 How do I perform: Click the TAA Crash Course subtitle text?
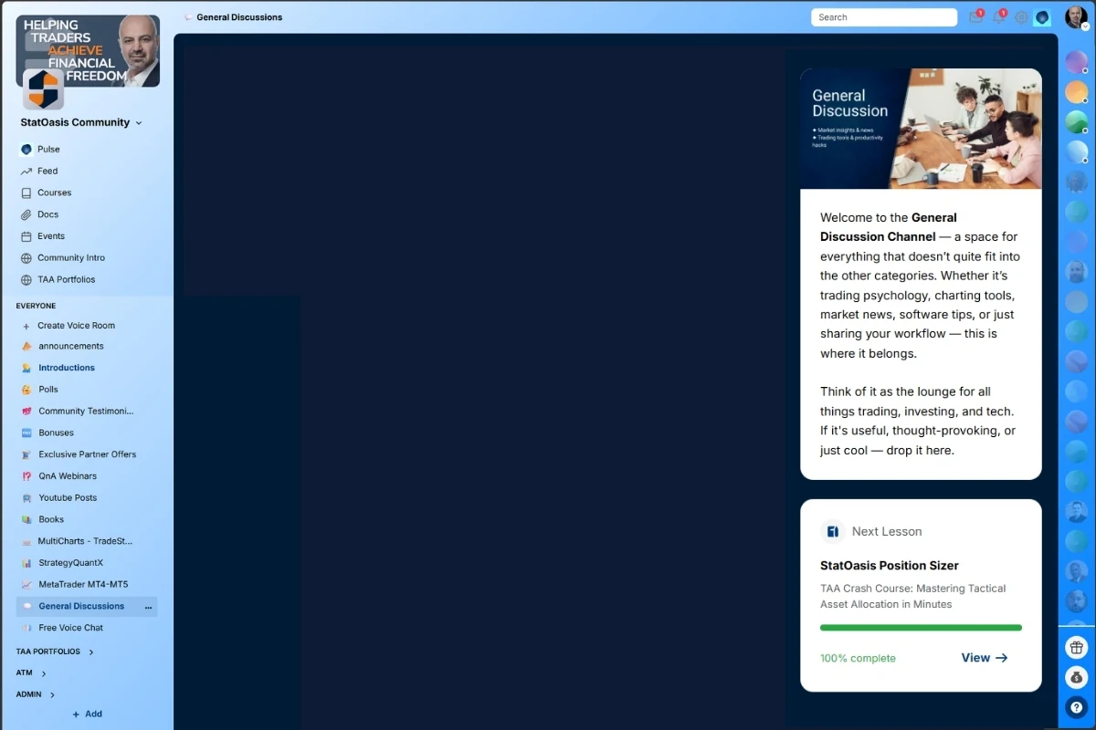pos(912,597)
